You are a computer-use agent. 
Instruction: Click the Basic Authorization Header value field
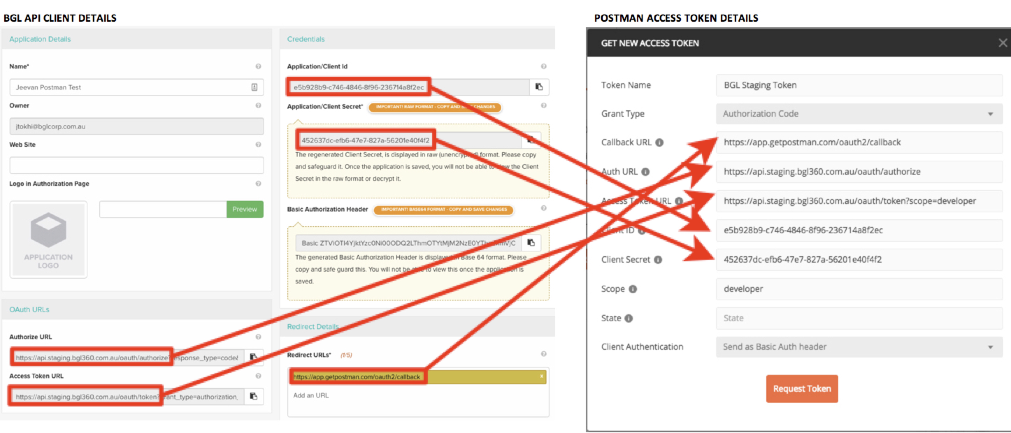[x=408, y=243]
